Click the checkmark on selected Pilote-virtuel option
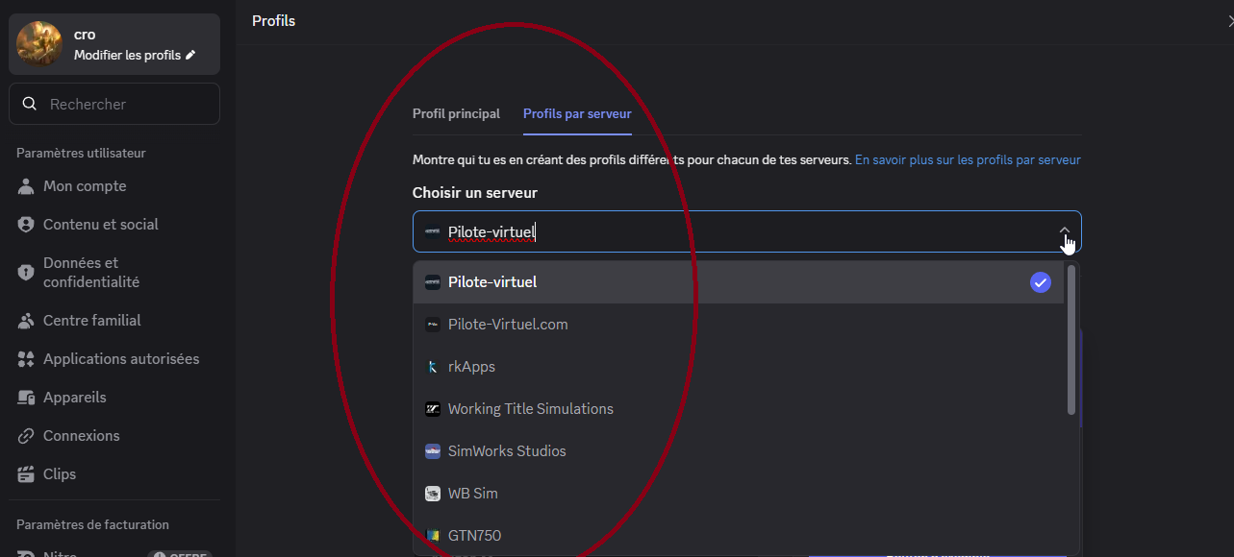 point(1040,282)
